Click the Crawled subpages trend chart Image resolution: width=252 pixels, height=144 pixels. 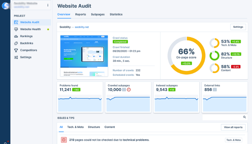pyautogui.click(x=128, y=103)
